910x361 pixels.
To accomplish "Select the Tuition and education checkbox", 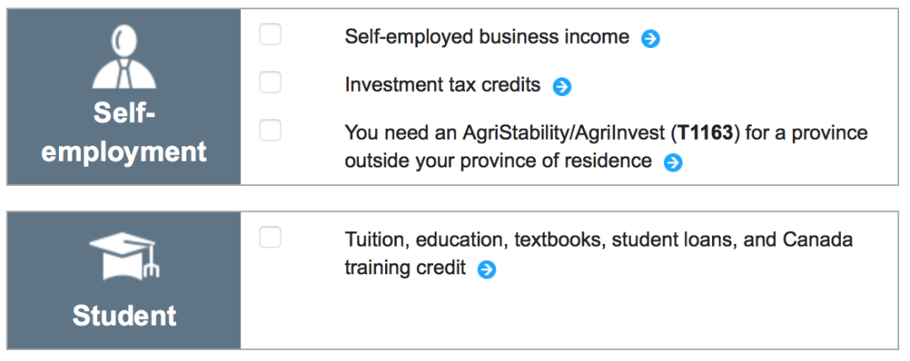I will pyautogui.click(x=270, y=237).
